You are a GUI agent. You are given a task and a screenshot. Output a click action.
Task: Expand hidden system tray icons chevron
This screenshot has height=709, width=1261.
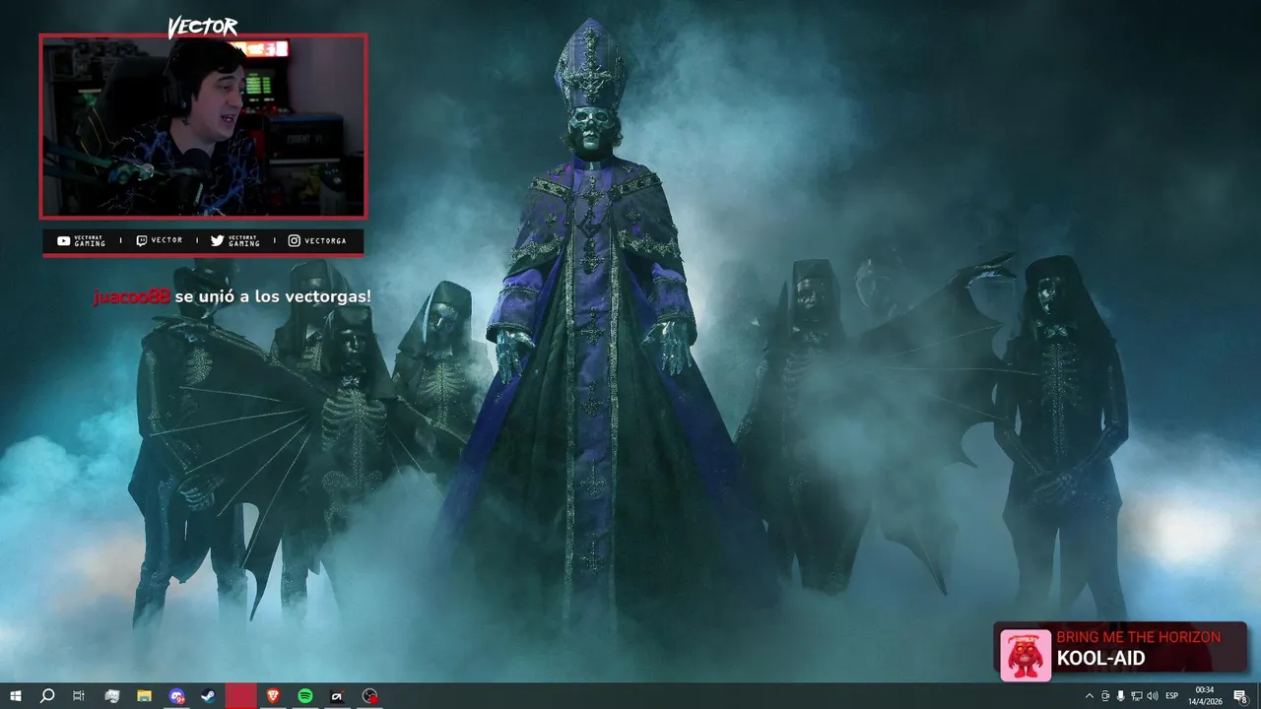click(1090, 696)
